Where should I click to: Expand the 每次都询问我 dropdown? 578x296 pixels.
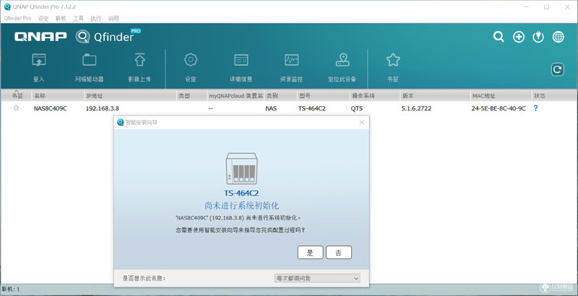(x=317, y=279)
